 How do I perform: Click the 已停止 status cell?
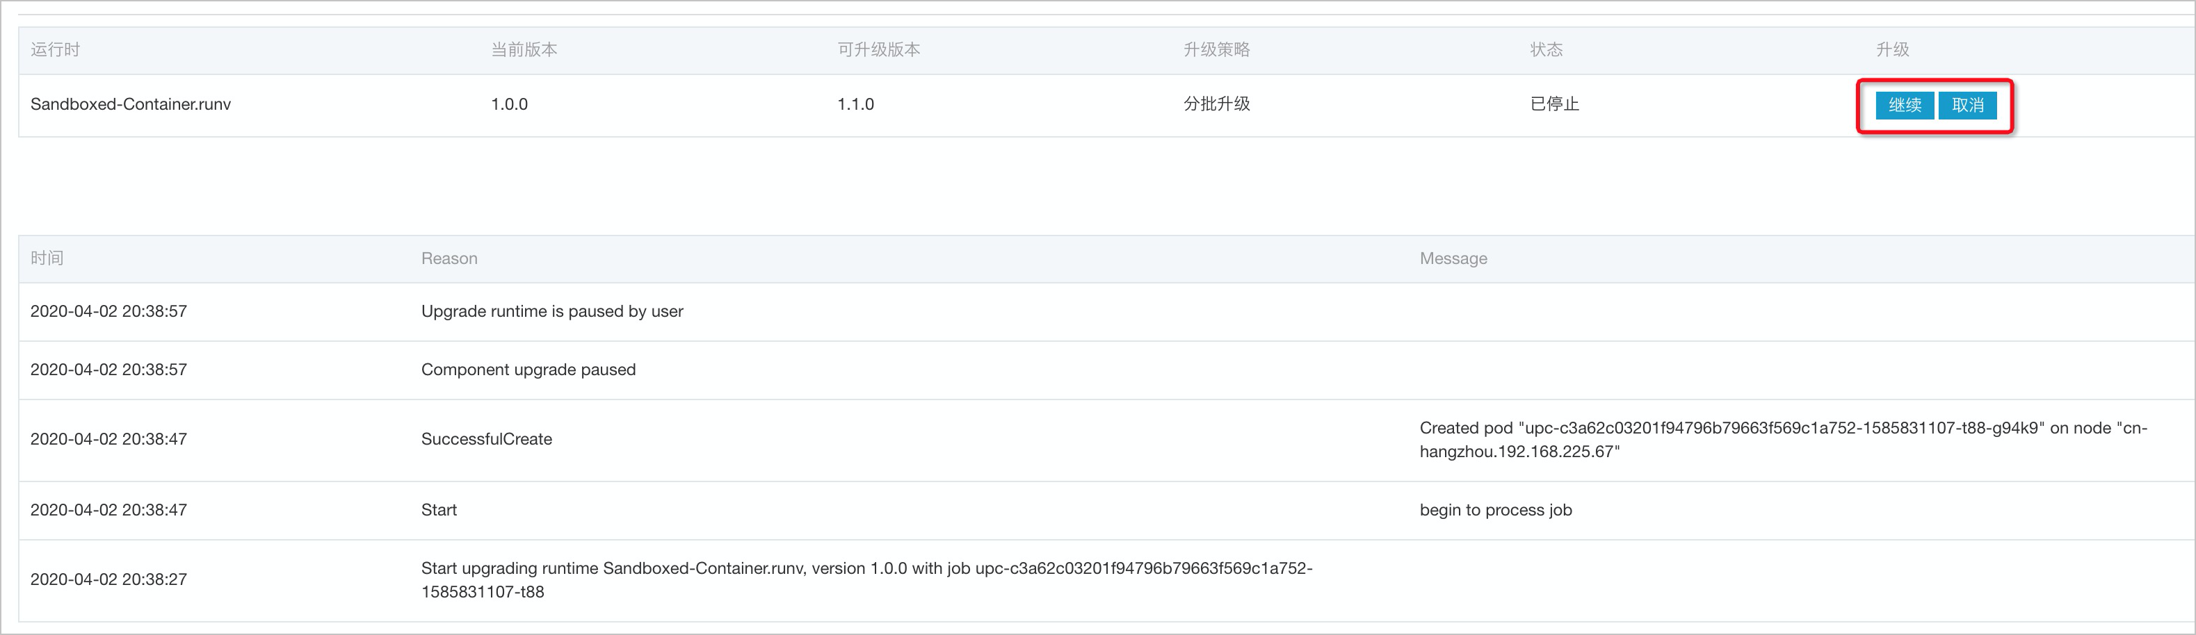(1554, 104)
